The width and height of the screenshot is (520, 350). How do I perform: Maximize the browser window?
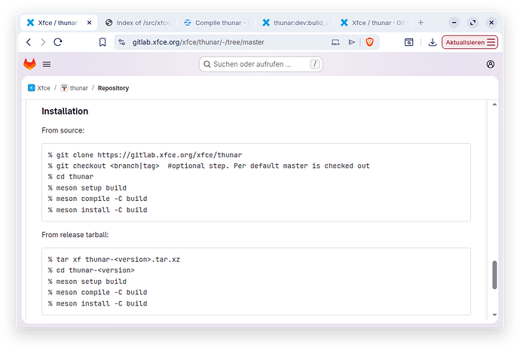473,23
